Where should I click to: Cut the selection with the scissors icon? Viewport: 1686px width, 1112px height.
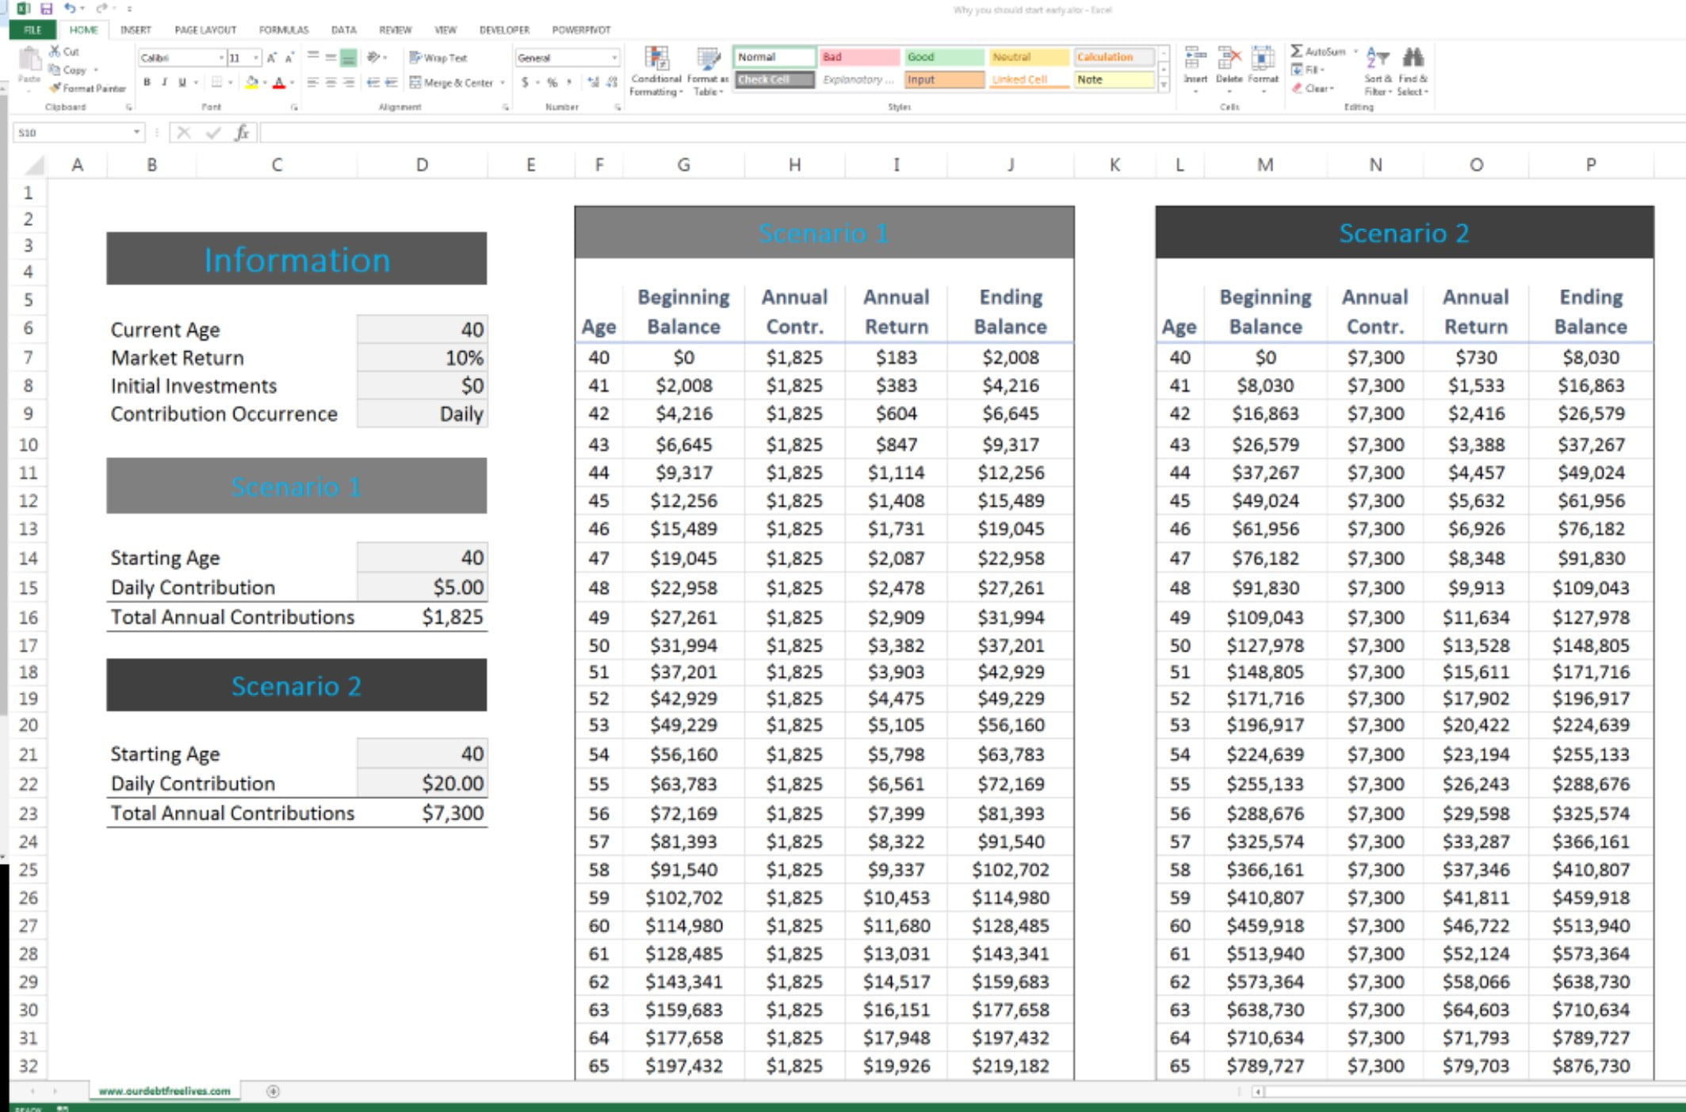coord(55,52)
